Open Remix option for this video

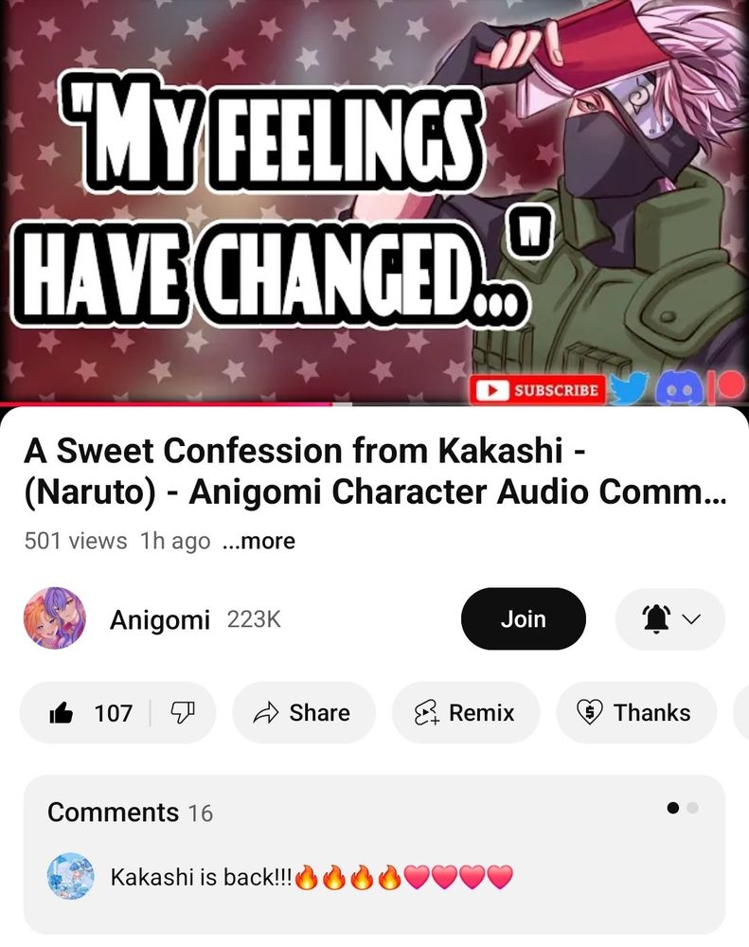pos(465,713)
